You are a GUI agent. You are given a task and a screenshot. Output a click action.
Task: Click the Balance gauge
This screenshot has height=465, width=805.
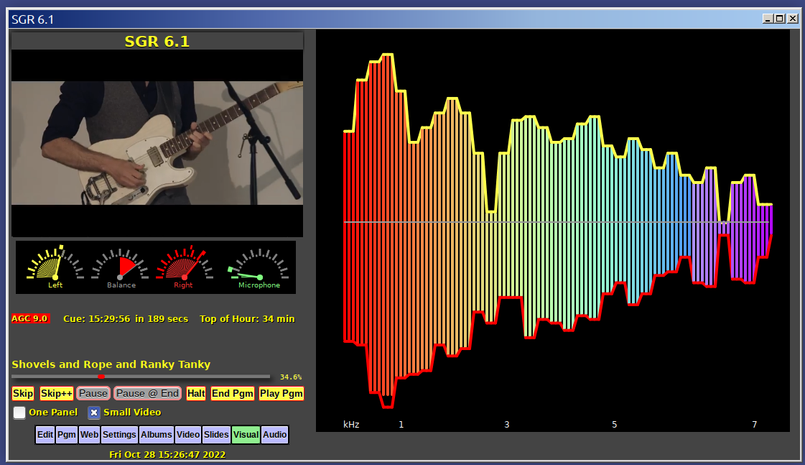point(120,267)
